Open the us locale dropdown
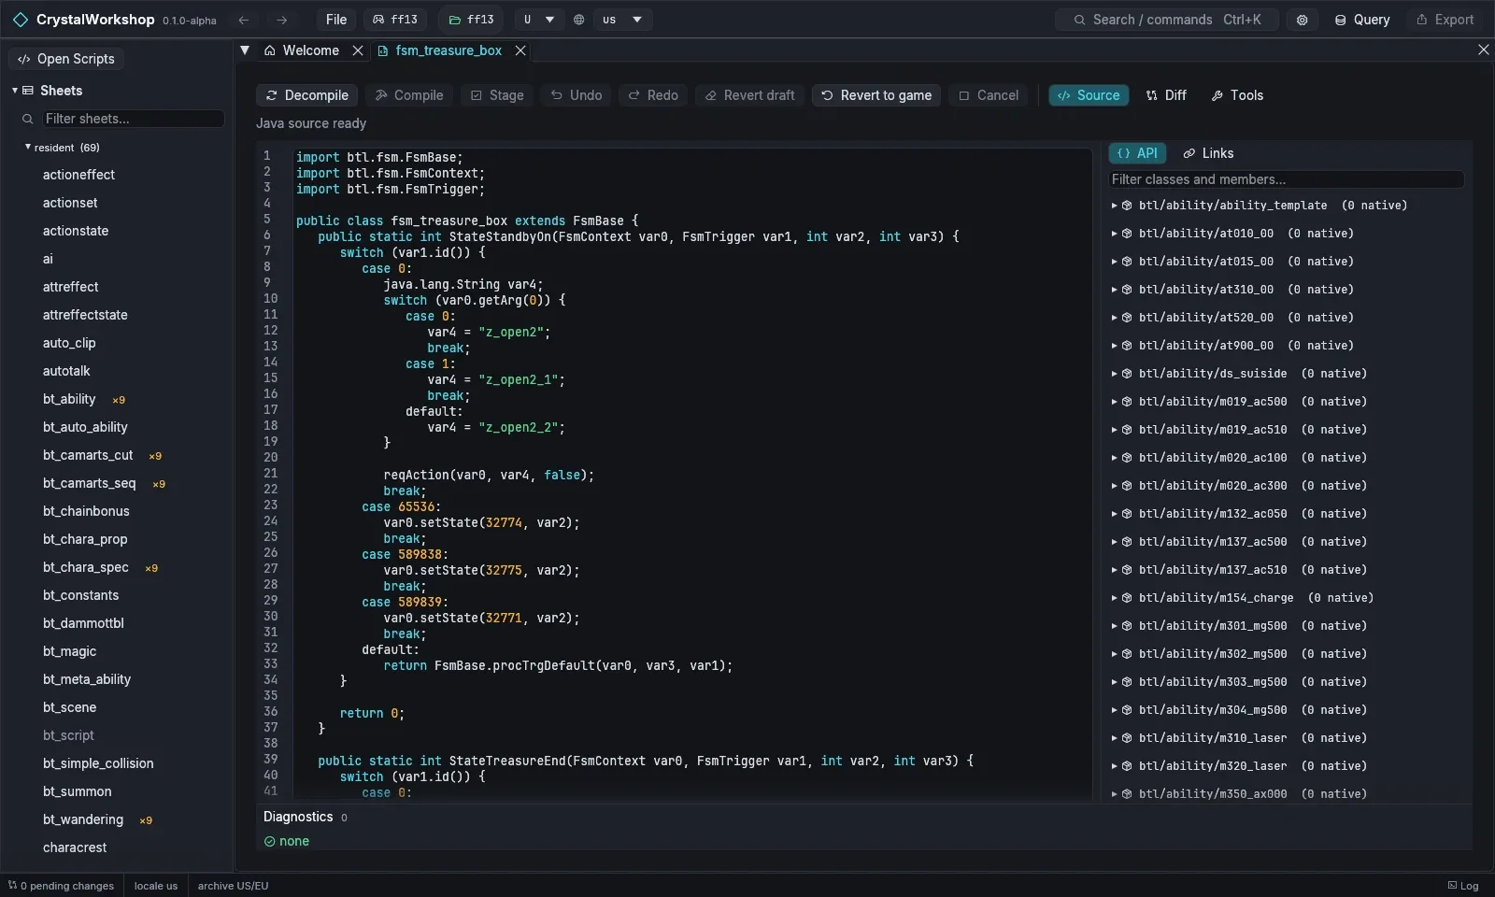 coord(622,20)
